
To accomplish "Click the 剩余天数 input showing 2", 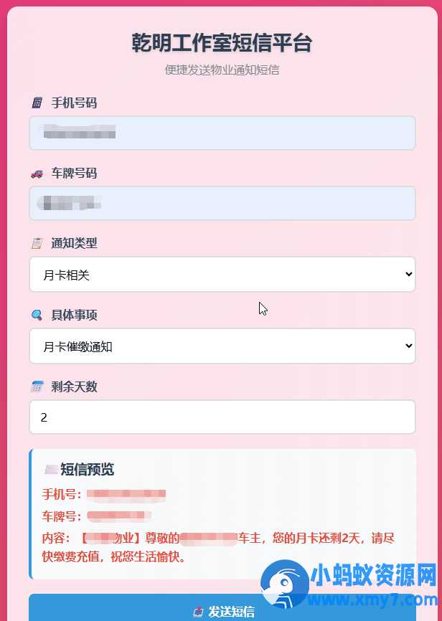I will tap(221, 417).
